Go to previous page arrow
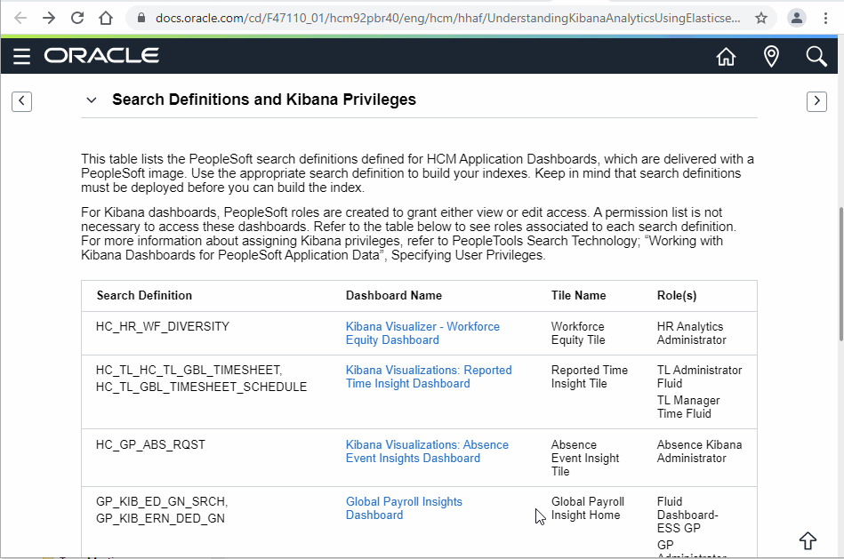The height and width of the screenshot is (559, 844). [x=22, y=101]
